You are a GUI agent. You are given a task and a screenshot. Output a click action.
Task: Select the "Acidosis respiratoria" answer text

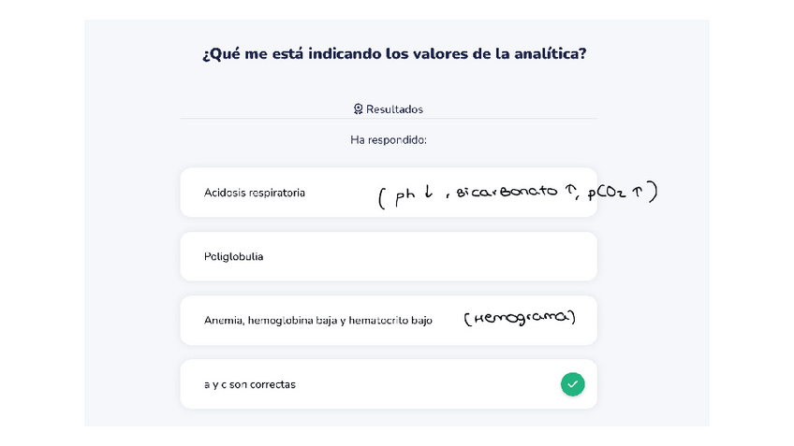pyautogui.click(x=254, y=193)
